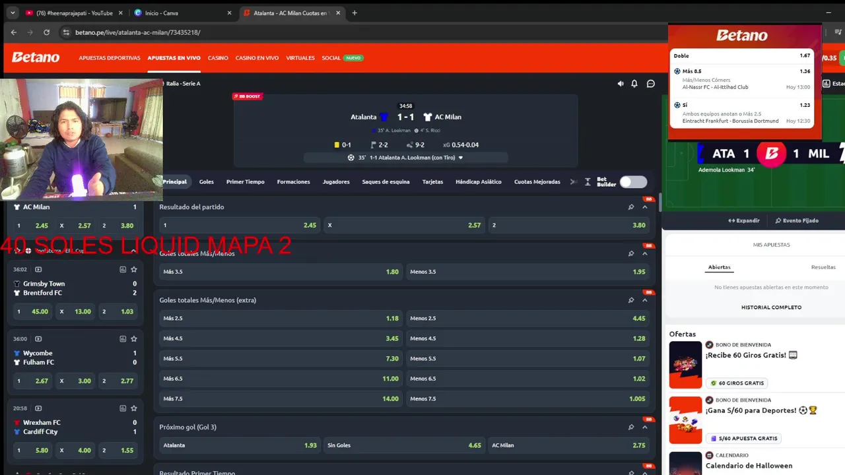Pin the Goles totales Más/Menos (extra) market
845x475 pixels.
[631, 300]
